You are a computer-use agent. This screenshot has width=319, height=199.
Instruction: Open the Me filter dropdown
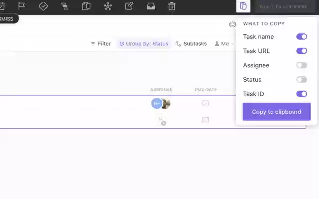224,44
